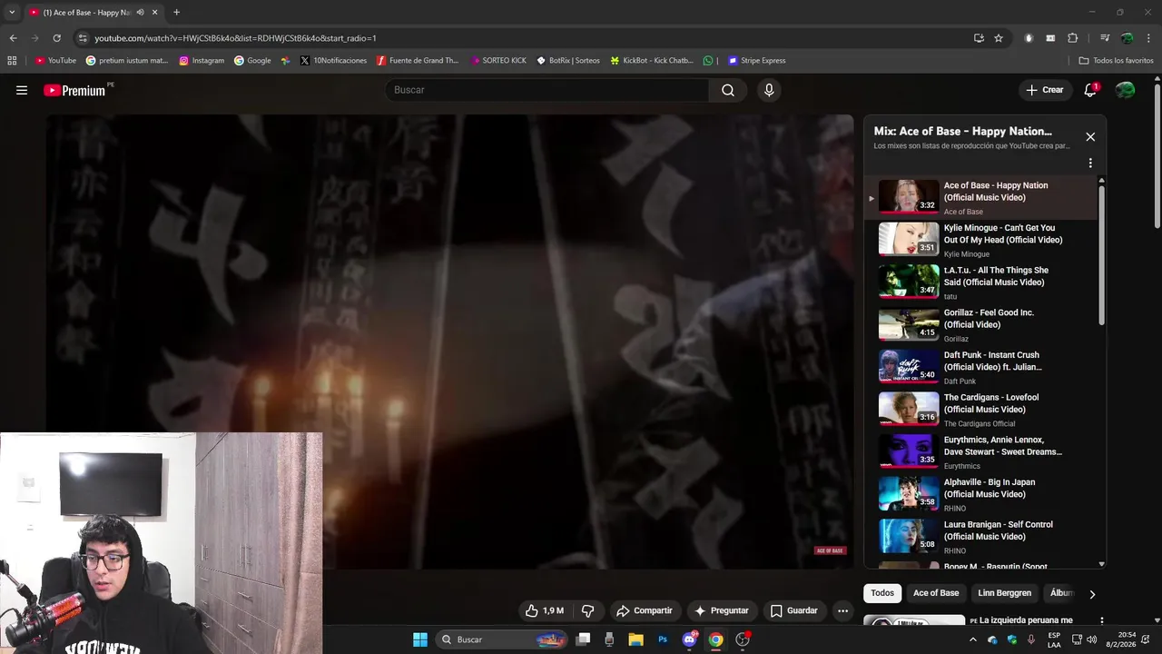
Task: Open the BotRix | Sorteos bookmark
Action: coord(568,61)
